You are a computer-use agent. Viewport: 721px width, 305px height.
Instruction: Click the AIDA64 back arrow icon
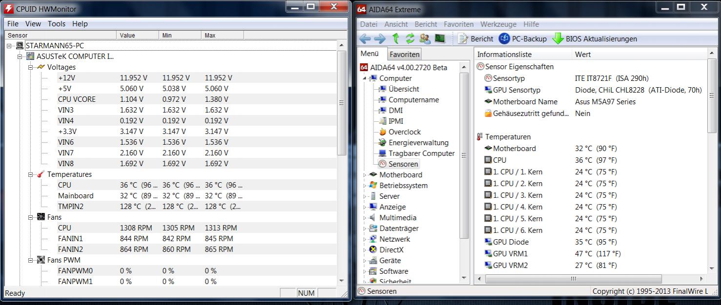pyautogui.click(x=365, y=39)
